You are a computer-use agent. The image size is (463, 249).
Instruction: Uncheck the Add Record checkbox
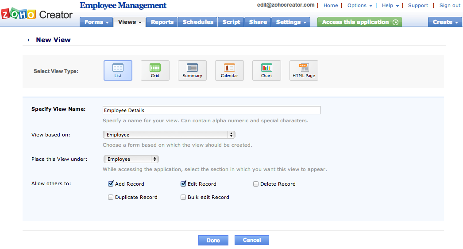(x=111, y=183)
